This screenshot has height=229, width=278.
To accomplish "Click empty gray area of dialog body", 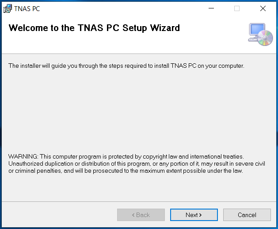I will click(x=138, y=110).
